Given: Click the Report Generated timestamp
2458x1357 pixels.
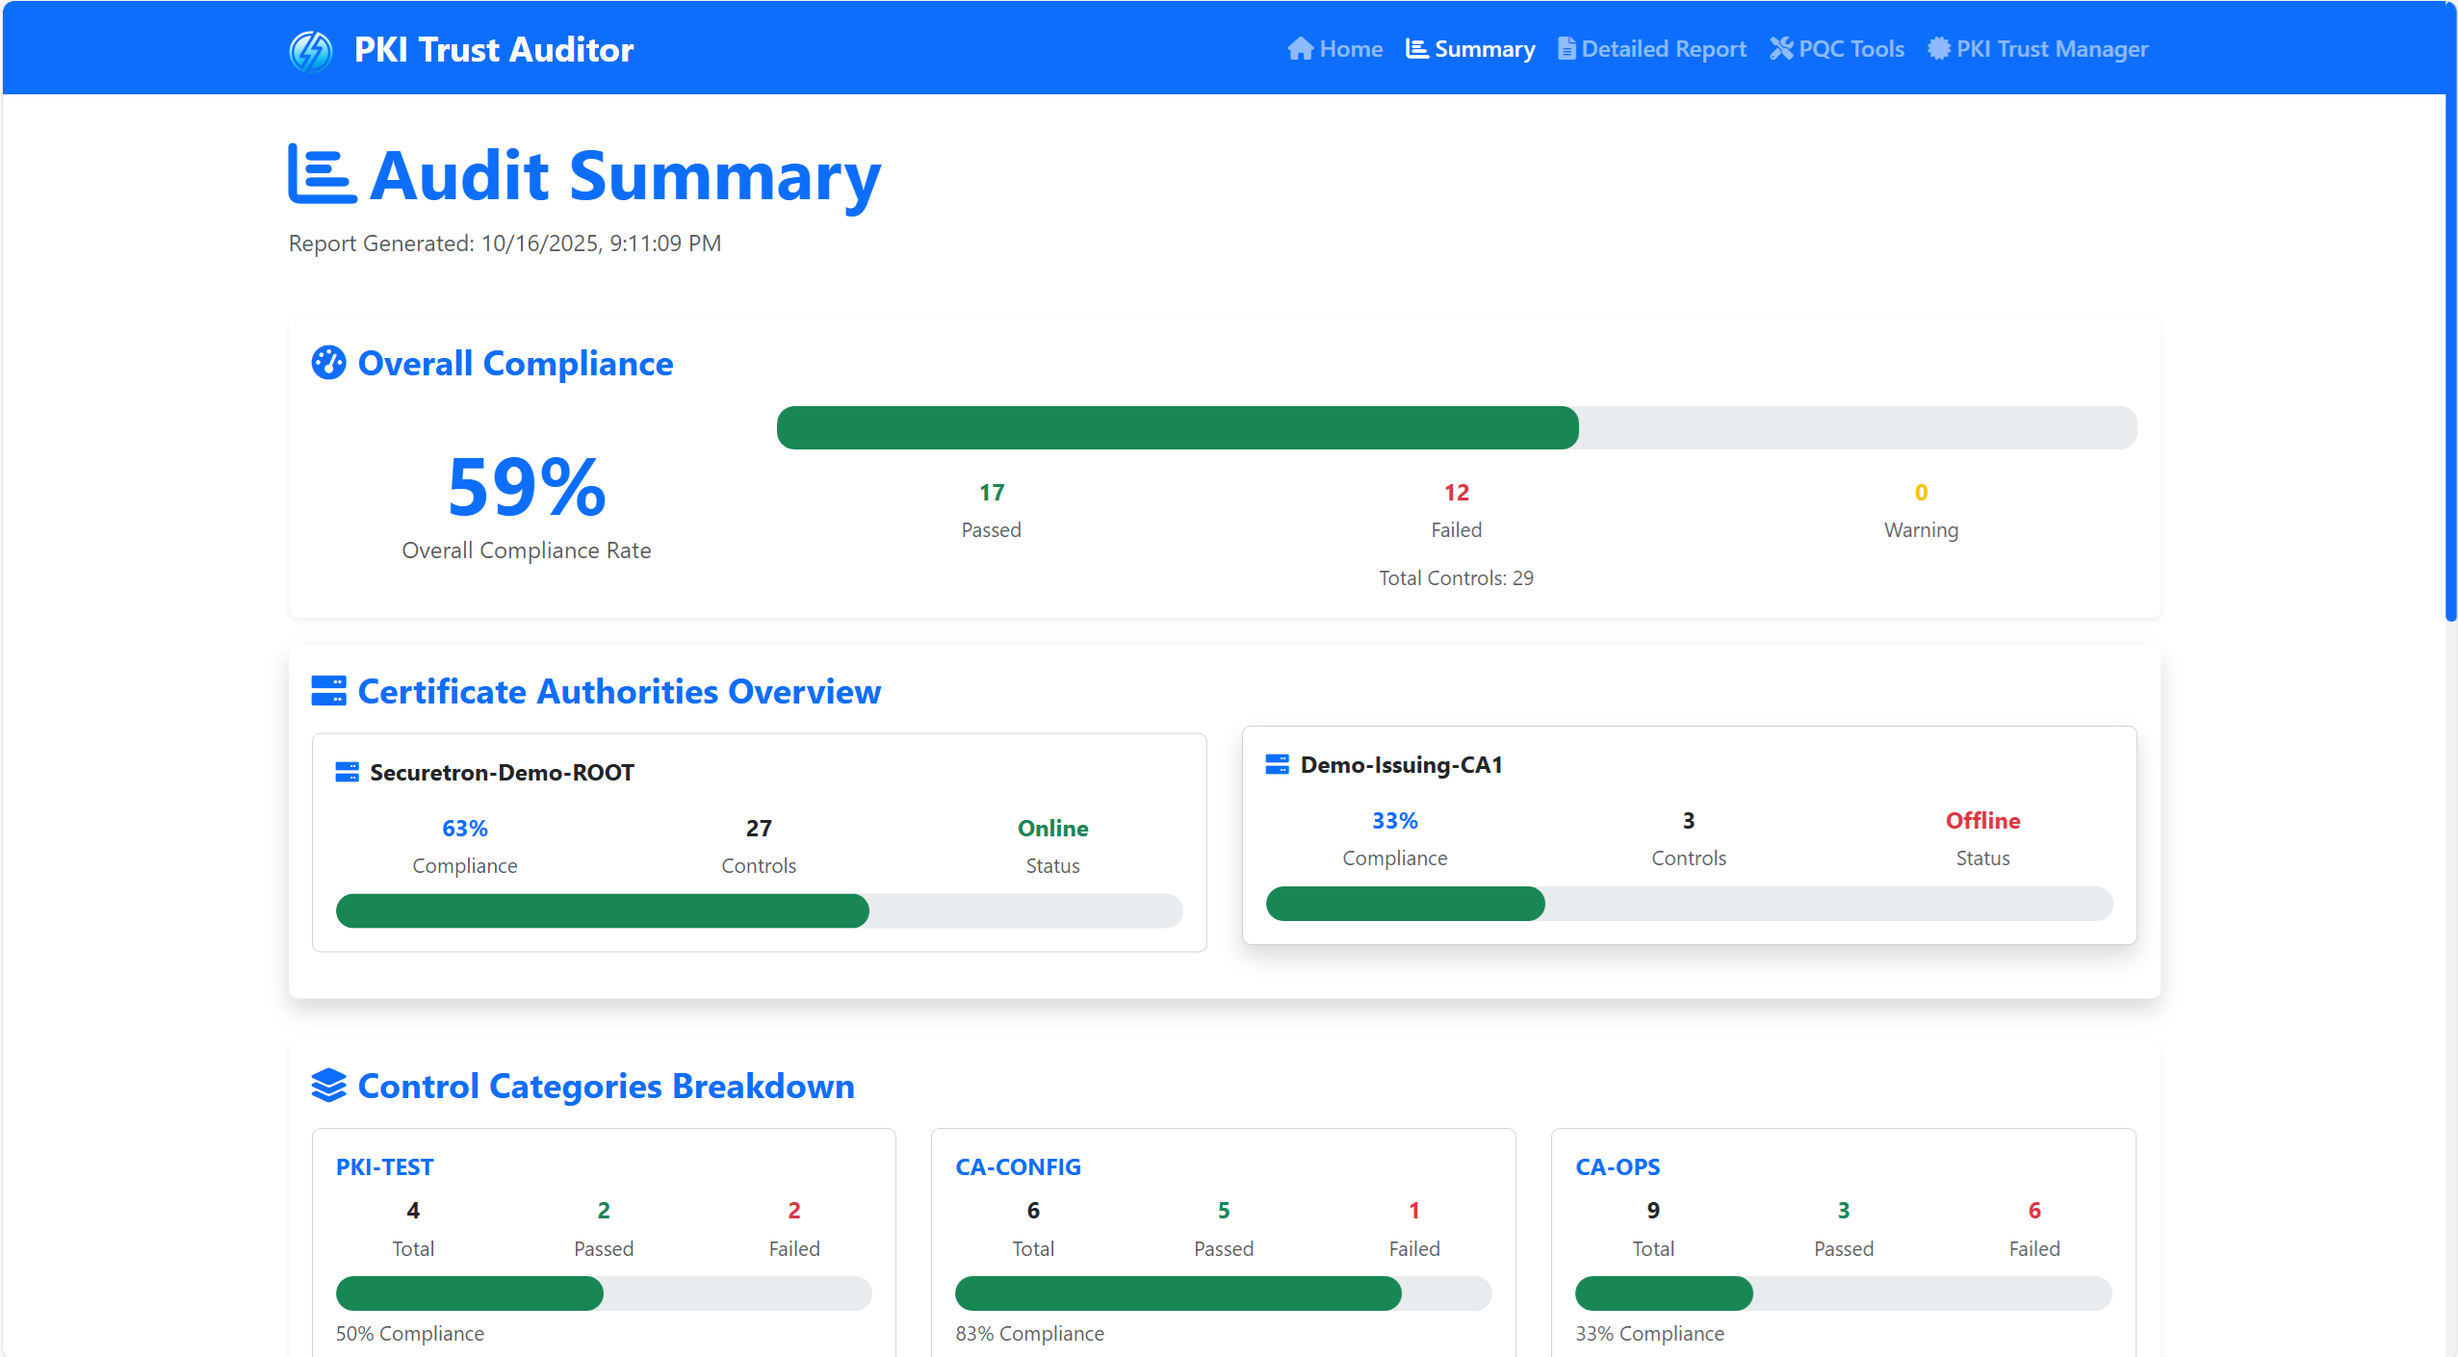Looking at the screenshot, I should click(505, 243).
